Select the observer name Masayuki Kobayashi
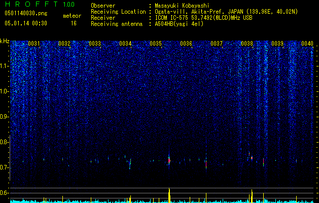Screen dimensions: 319x203 (182, 6)
